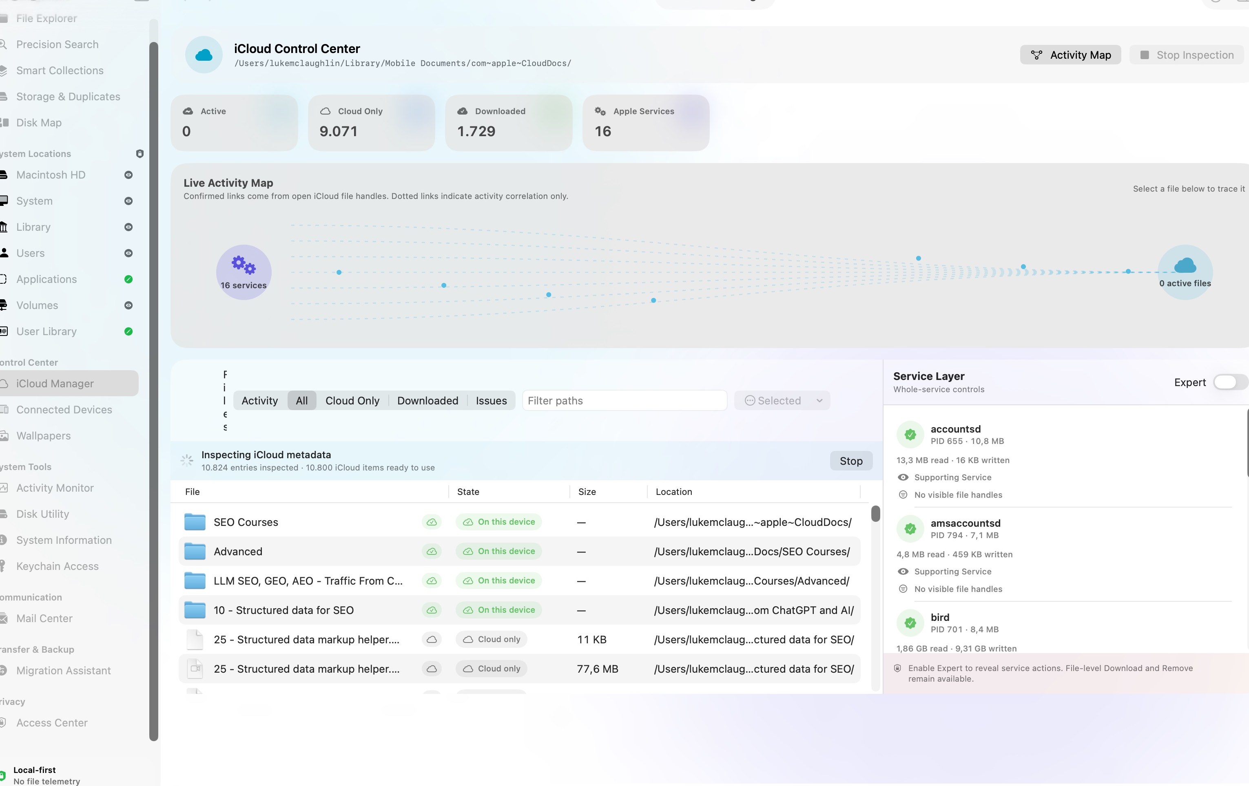
Task: Click the System Locations shield icon
Action: click(140, 153)
